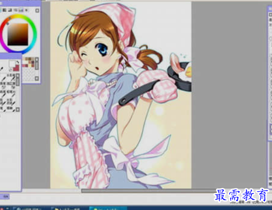Choose the dark brown swatch in the swatches palette
272x210 pixels.
point(30,59)
